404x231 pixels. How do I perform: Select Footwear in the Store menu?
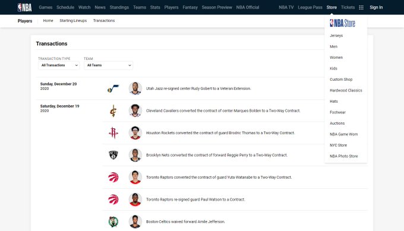tap(338, 112)
